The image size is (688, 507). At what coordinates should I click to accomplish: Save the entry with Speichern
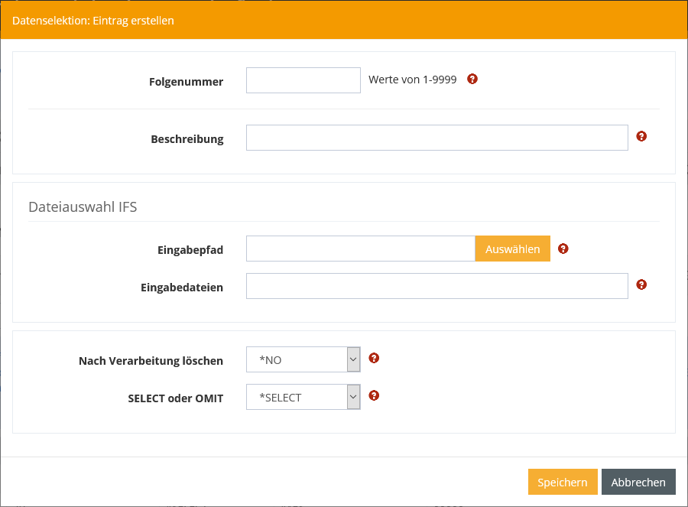click(x=562, y=482)
